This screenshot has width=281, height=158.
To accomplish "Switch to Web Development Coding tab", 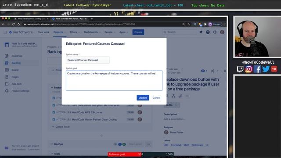I will pyautogui.click(x=32, y=18).
